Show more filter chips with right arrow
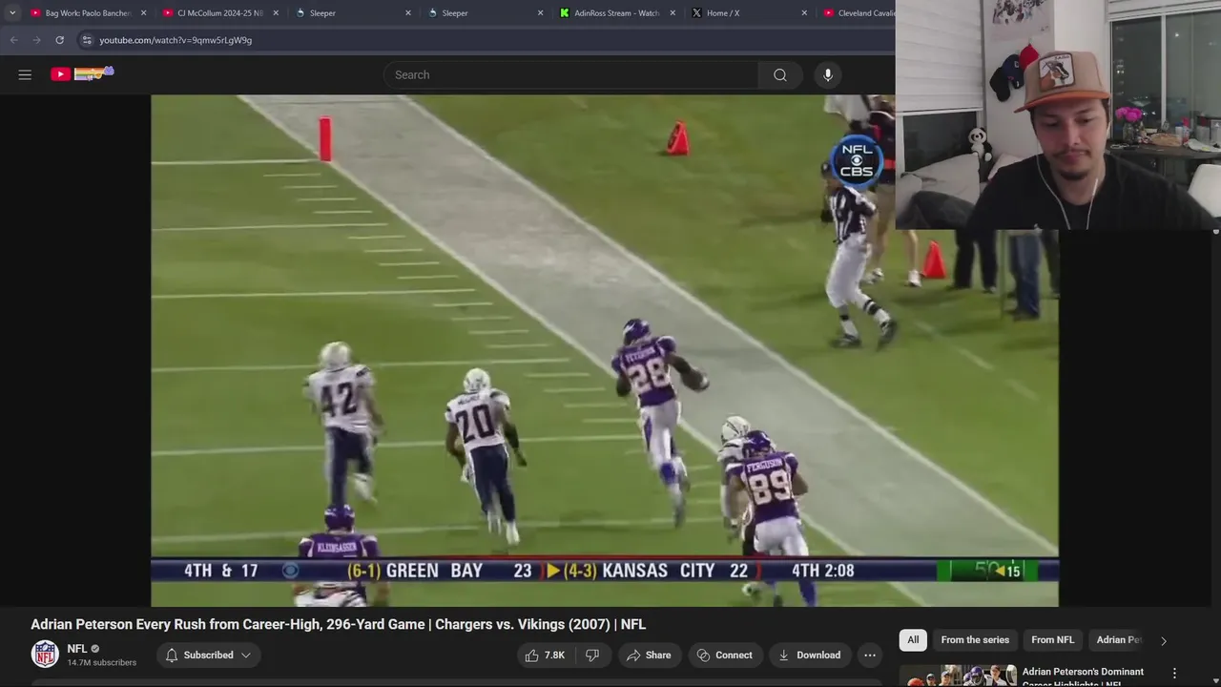The height and width of the screenshot is (687, 1221). (1163, 641)
